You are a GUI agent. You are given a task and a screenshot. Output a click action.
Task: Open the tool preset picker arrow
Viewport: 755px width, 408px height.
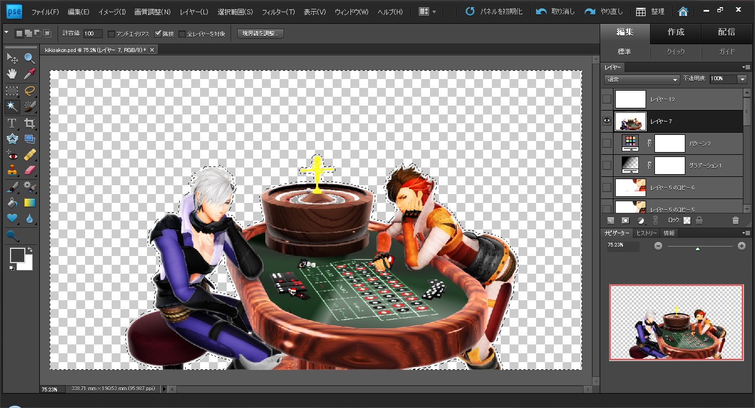7,33
